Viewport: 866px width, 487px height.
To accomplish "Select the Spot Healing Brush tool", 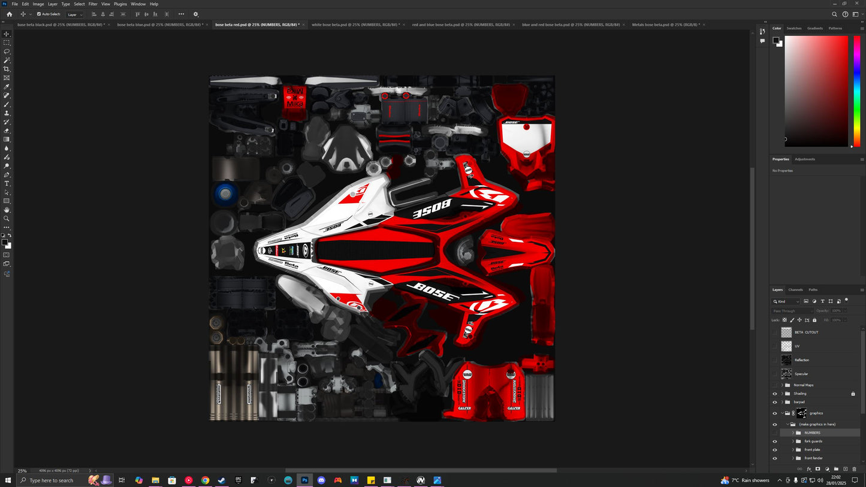I will click(x=7, y=95).
